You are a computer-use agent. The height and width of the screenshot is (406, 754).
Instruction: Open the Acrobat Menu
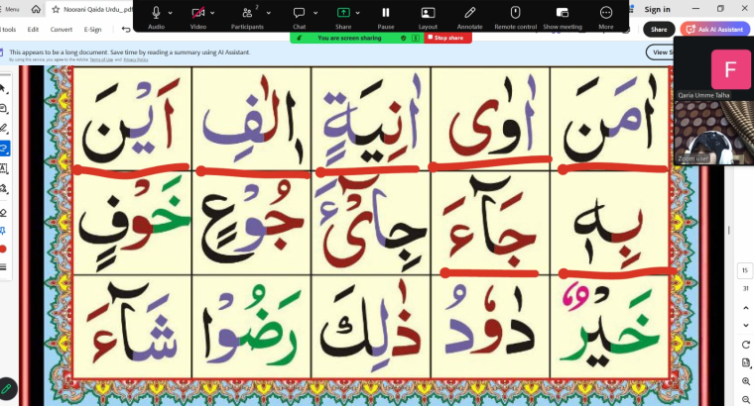pos(11,9)
